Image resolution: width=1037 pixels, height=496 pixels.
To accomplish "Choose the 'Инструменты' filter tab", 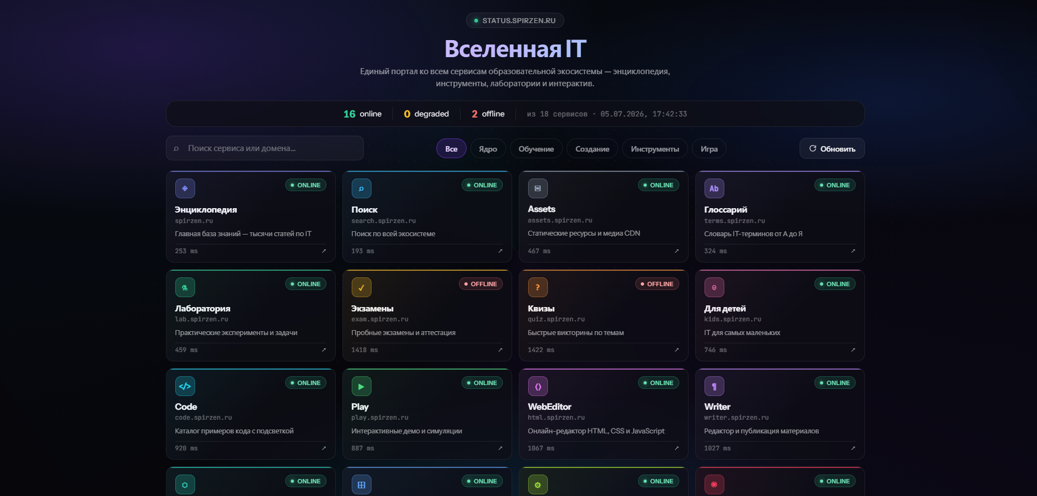I will click(x=655, y=149).
